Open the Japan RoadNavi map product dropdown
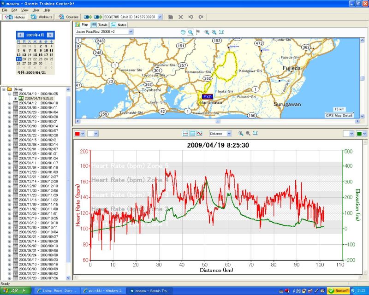Screen dimensions: 369x295 pyautogui.click(x=131, y=31)
